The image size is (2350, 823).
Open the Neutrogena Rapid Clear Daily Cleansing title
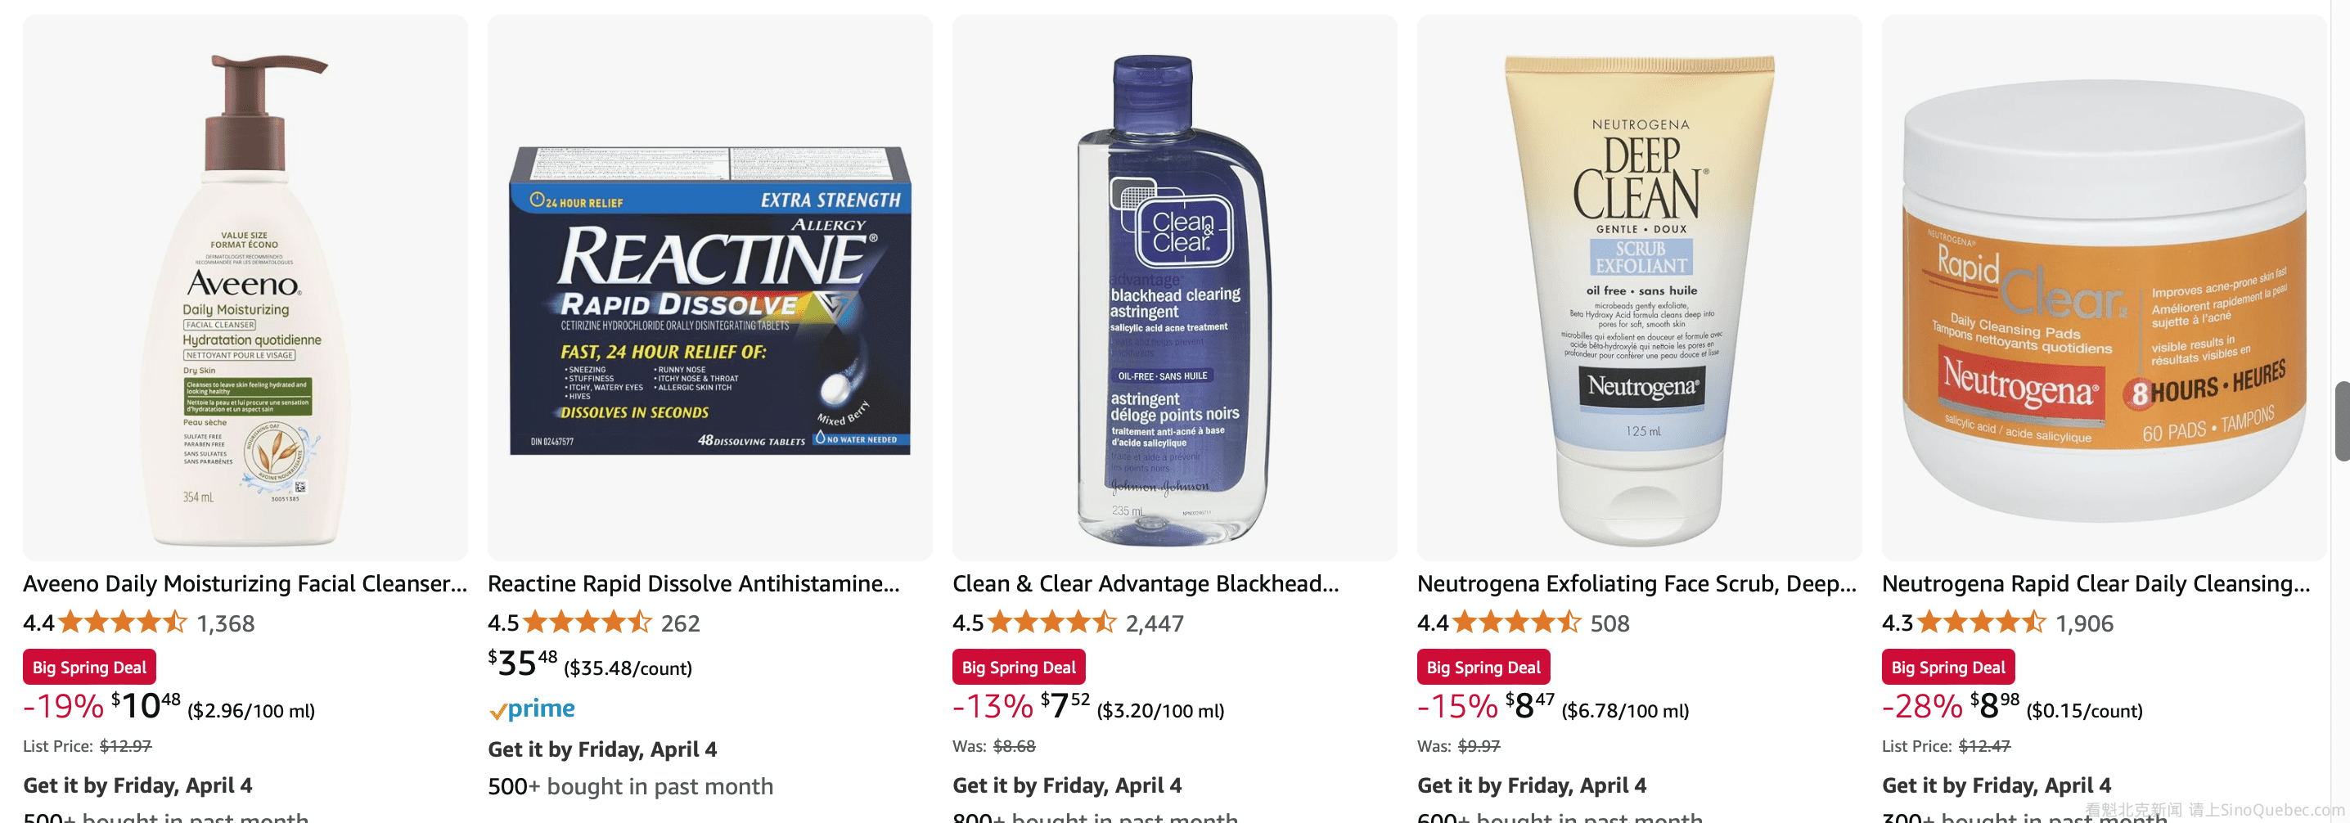(2096, 584)
